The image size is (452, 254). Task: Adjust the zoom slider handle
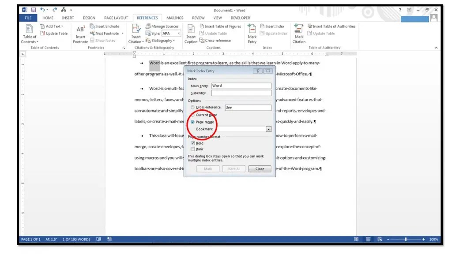click(406, 239)
